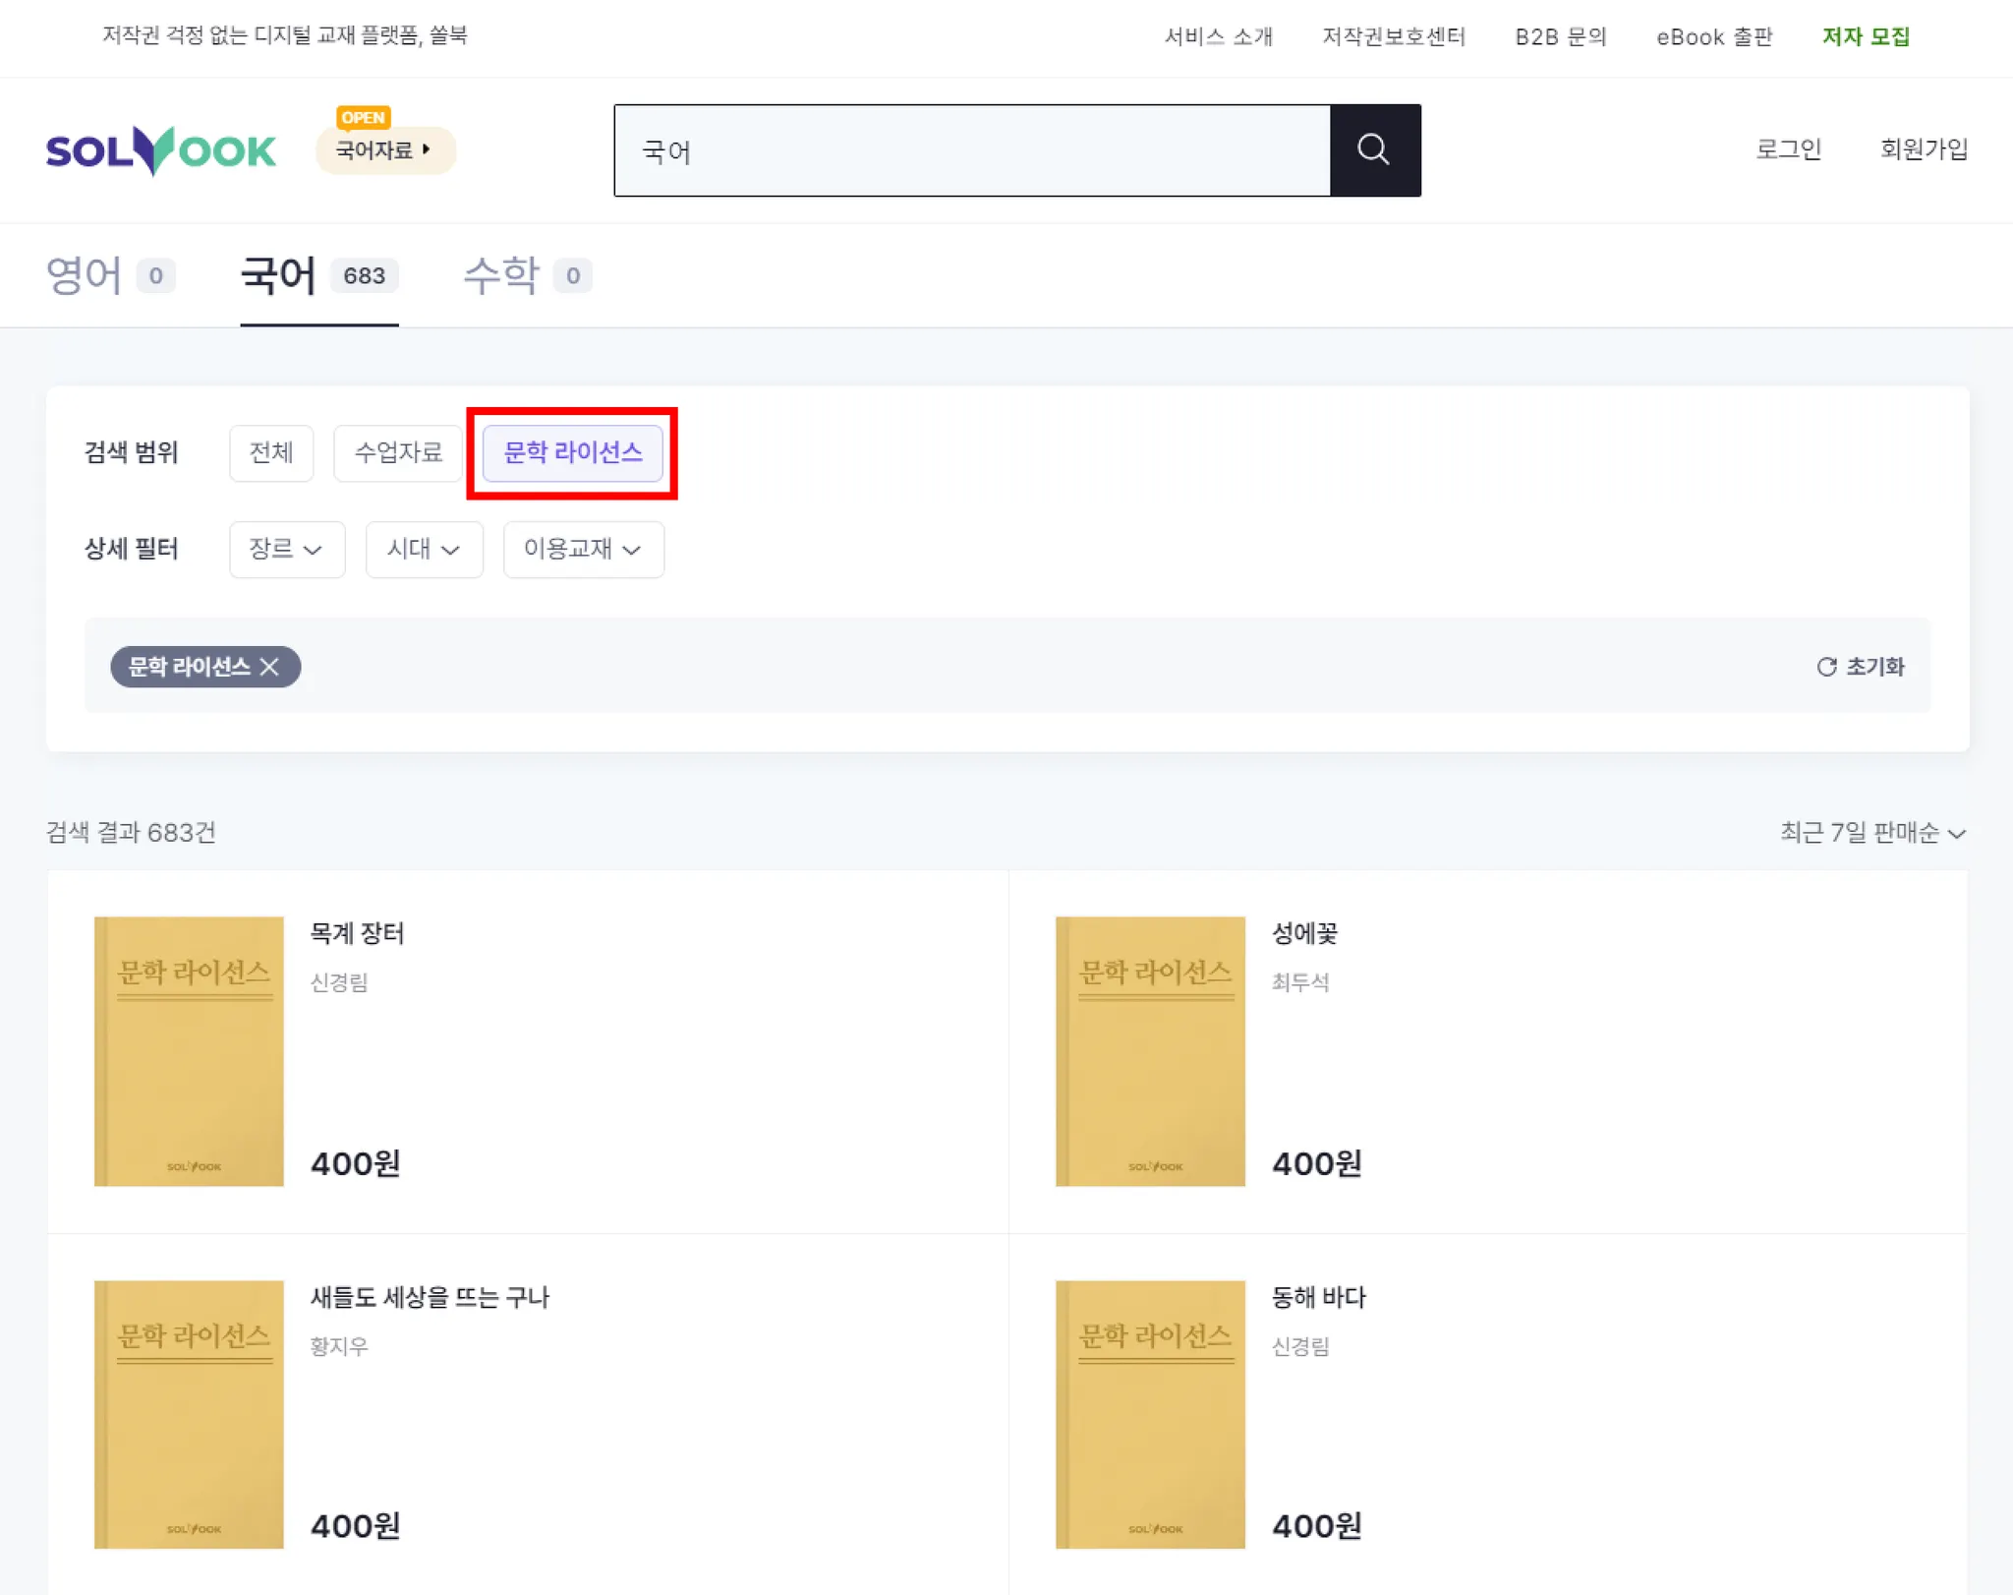2013x1595 pixels.
Task: Switch to the 수학 tab
Action: [x=526, y=275]
